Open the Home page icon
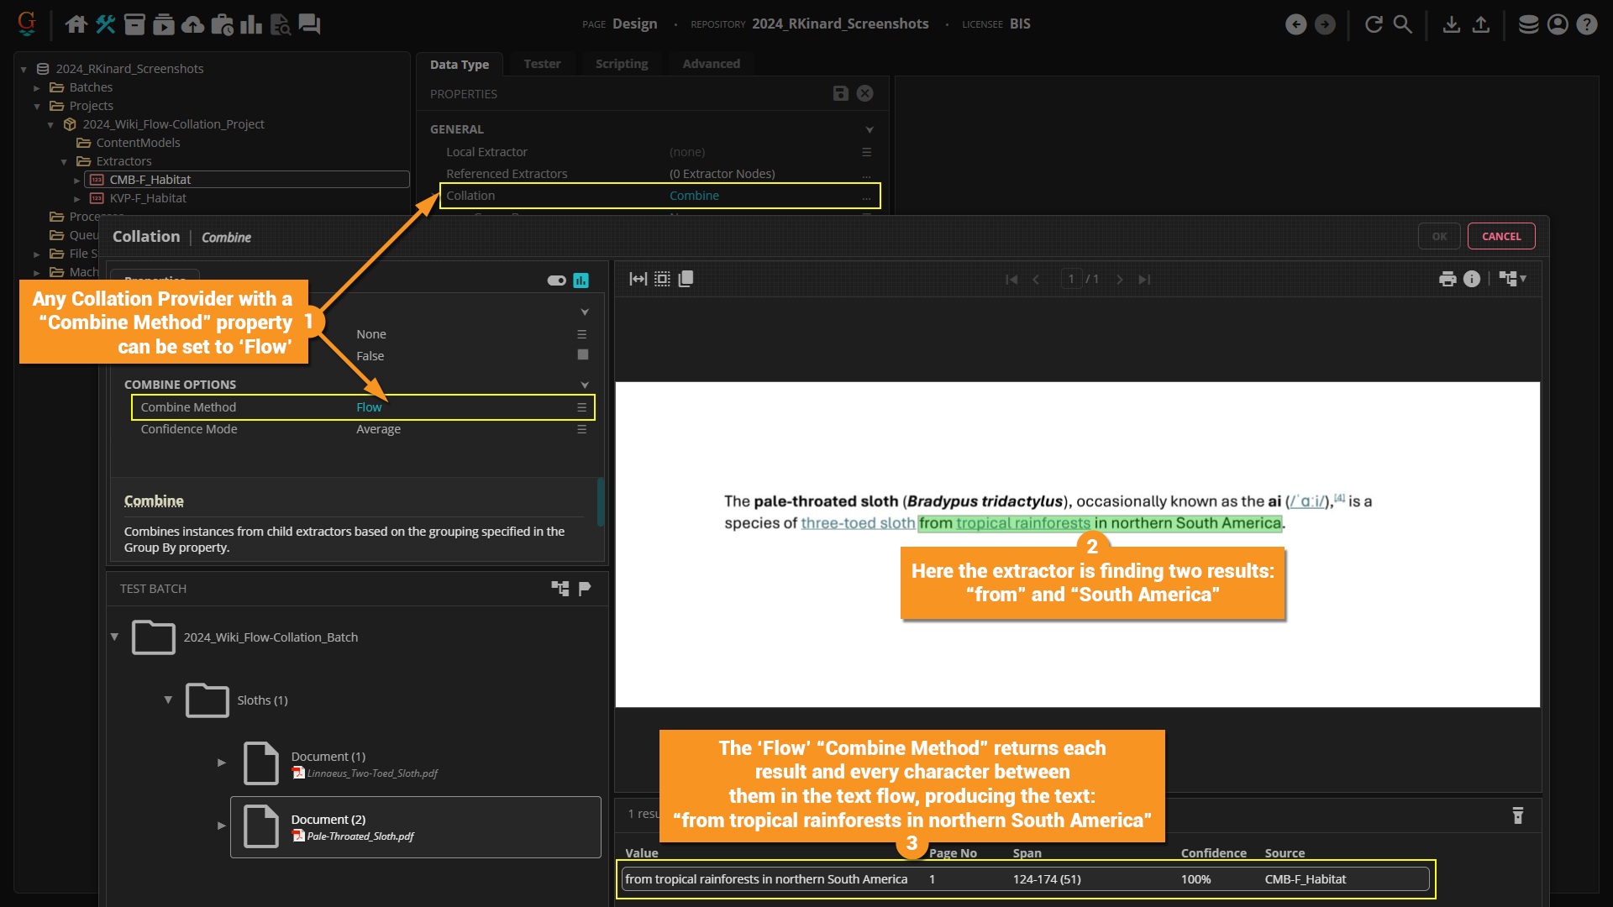Screen dimensions: 1613x907 (x=76, y=24)
